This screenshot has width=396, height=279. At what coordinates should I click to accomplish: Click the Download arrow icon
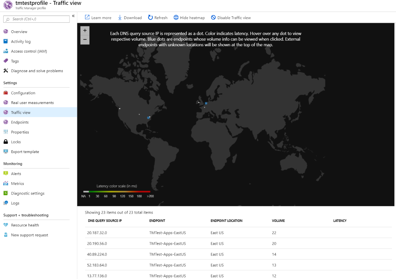pos(120,18)
